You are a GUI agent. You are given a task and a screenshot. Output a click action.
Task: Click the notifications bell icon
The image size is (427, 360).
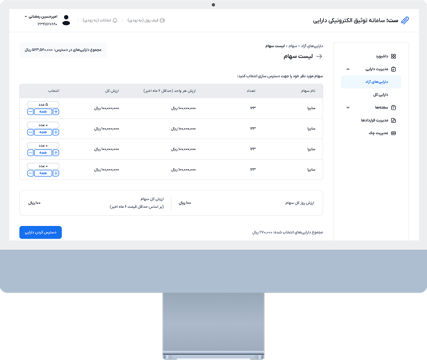(x=115, y=20)
